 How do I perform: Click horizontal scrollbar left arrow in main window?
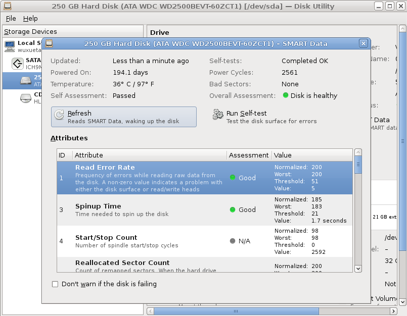tap(151, 311)
